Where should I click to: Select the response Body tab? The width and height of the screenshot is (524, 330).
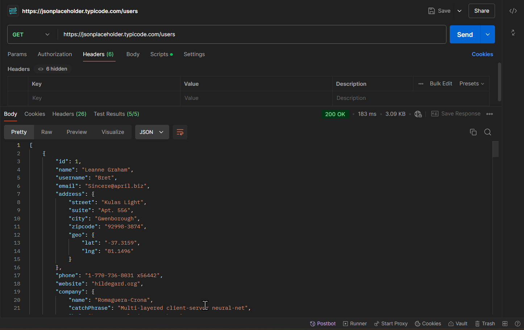coord(11,114)
